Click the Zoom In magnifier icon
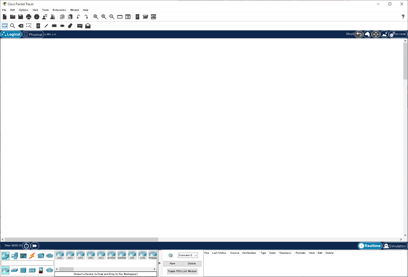This screenshot has width=408, height=277. click(x=96, y=17)
